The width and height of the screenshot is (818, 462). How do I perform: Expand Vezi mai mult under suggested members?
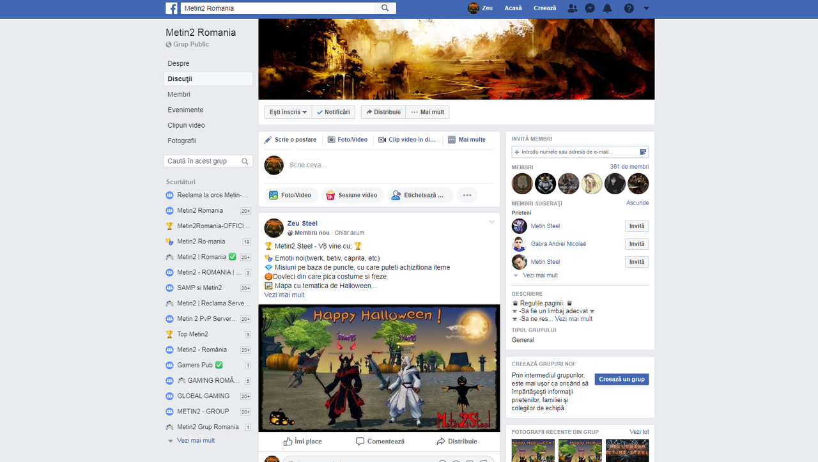[540, 275]
